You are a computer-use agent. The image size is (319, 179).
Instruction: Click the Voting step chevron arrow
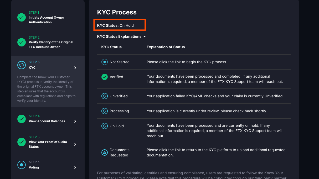click(75, 167)
